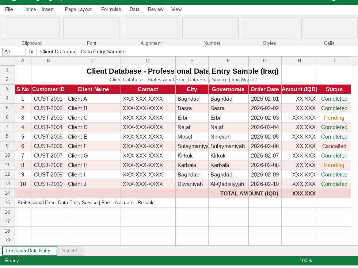Click the Font ribbon group
Image resolution: width=358 pixels, height=268 pixels.
tap(91, 28)
